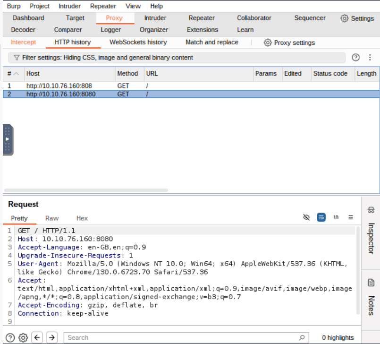Switch Request view to Pretty

[x=19, y=218]
